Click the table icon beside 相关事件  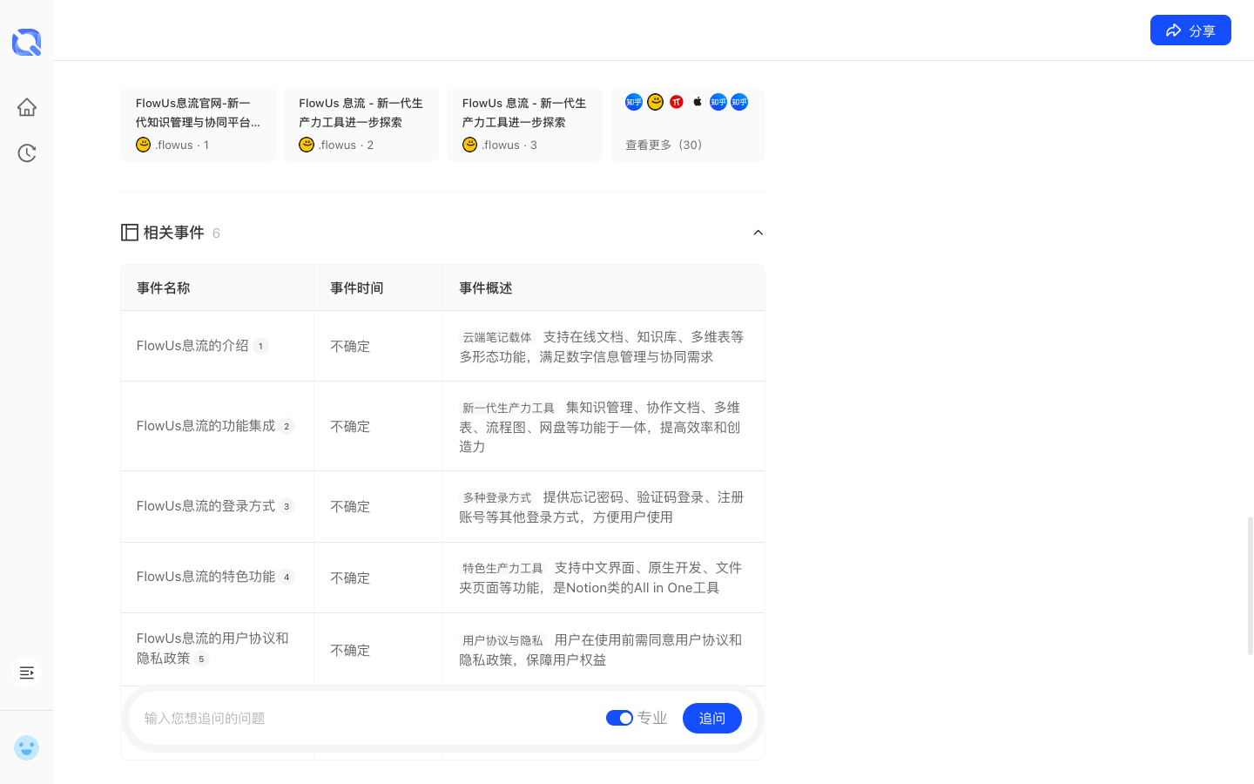[130, 233]
